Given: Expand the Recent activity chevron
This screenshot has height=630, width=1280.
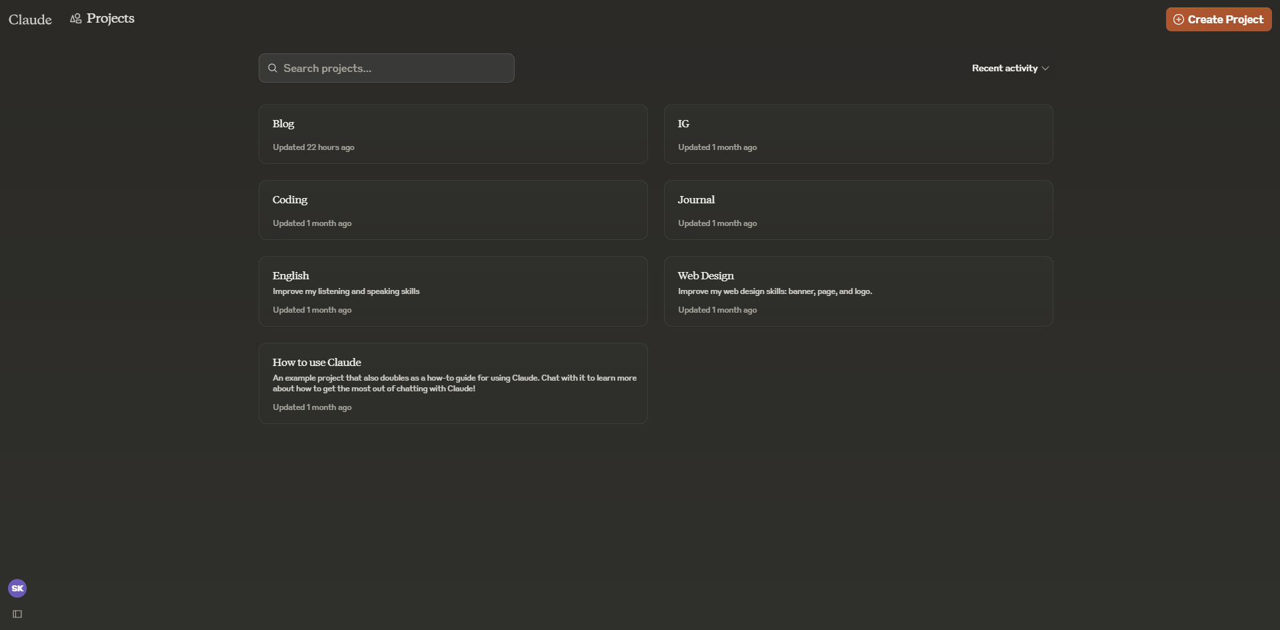Looking at the screenshot, I should (1045, 69).
